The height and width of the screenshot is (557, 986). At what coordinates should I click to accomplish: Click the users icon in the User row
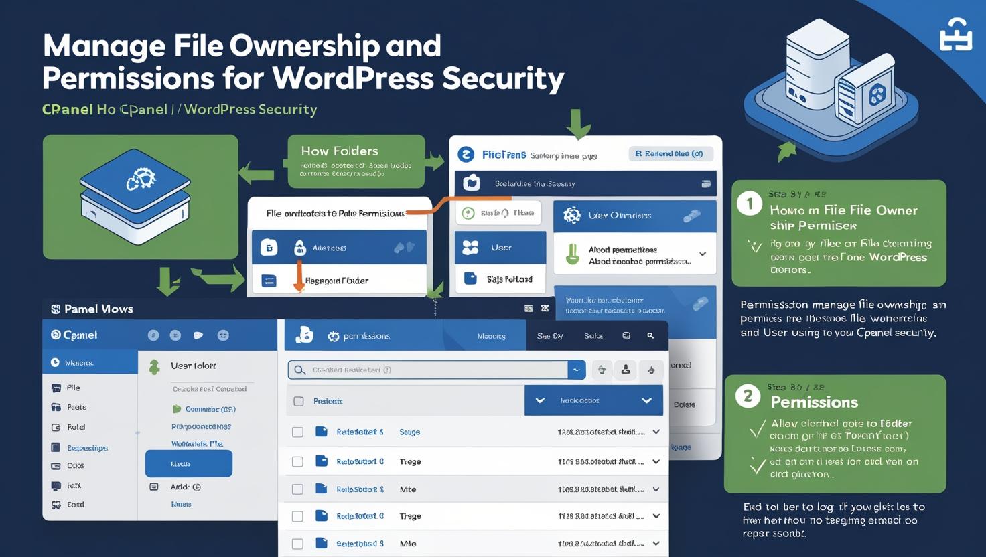pyautogui.click(x=471, y=248)
